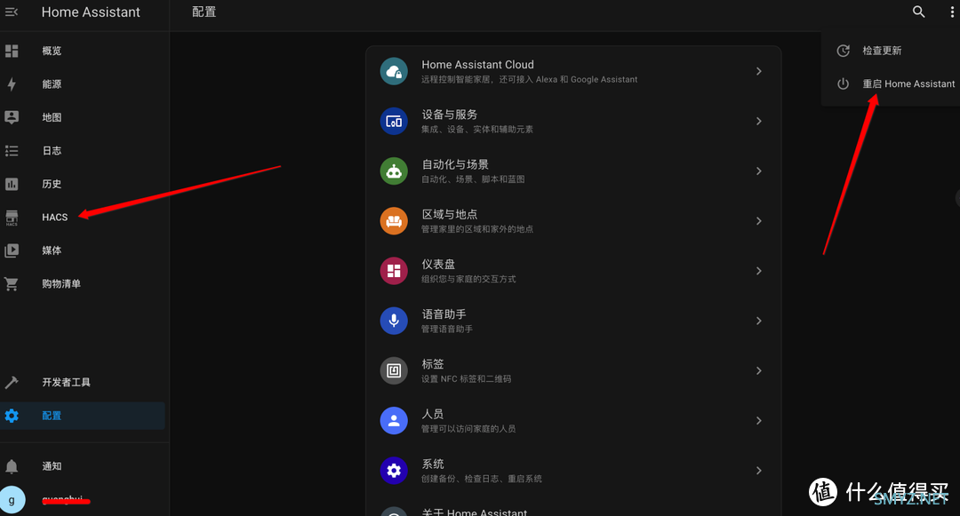Open 自动化与场景 settings
960x516 pixels.
[573, 171]
